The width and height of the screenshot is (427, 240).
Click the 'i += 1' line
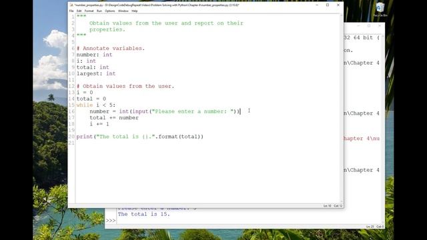(x=99, y=124)
